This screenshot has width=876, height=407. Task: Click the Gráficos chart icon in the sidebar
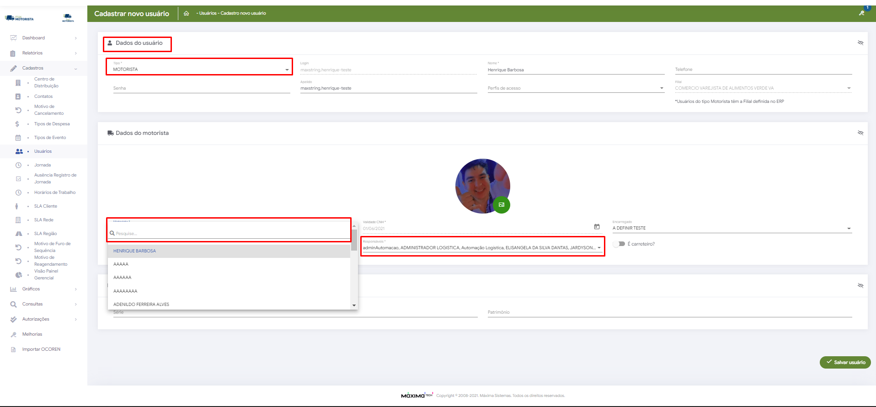coord(13,289)
